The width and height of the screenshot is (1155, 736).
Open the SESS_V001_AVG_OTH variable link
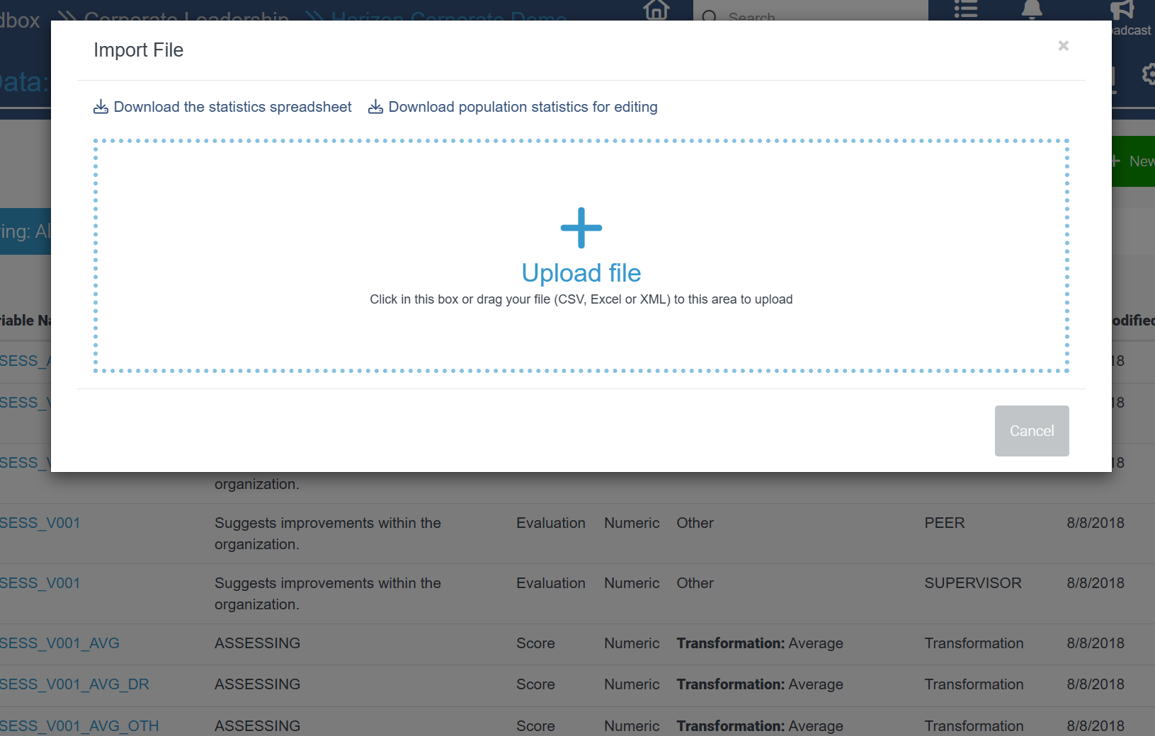(79, 726)
